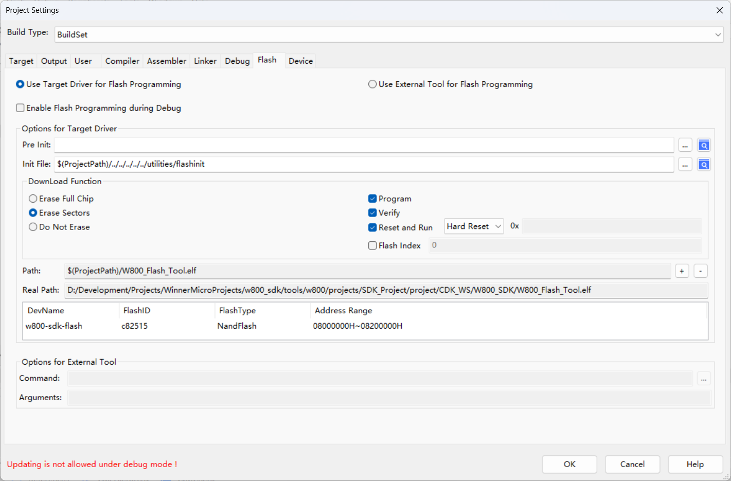Screen dimensions: 731x481
Task: Open the Device tab
Action: click(300, 61)
